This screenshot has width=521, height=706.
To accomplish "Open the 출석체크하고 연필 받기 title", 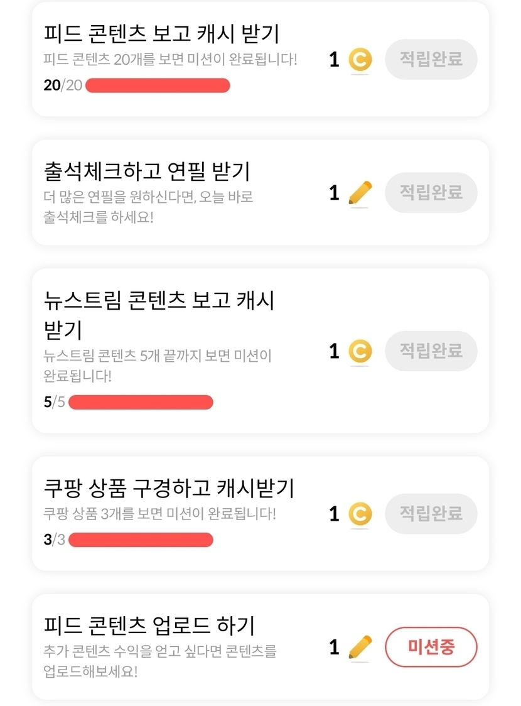I will [x=148, y=171].
